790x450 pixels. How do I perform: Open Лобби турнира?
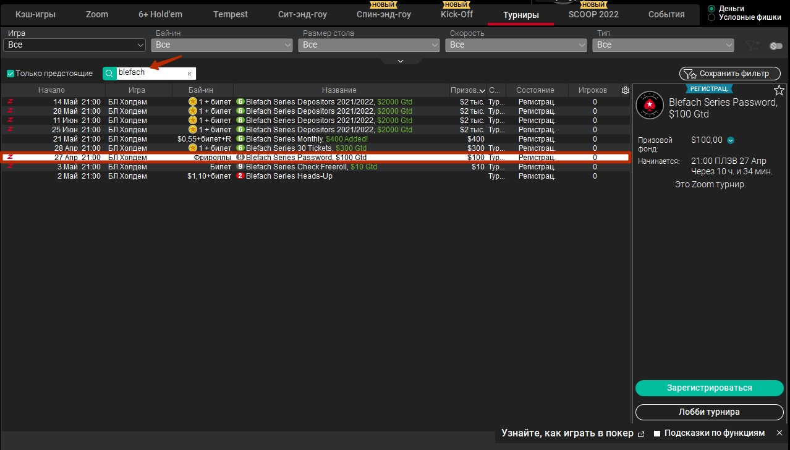click(x=710, y=412)
